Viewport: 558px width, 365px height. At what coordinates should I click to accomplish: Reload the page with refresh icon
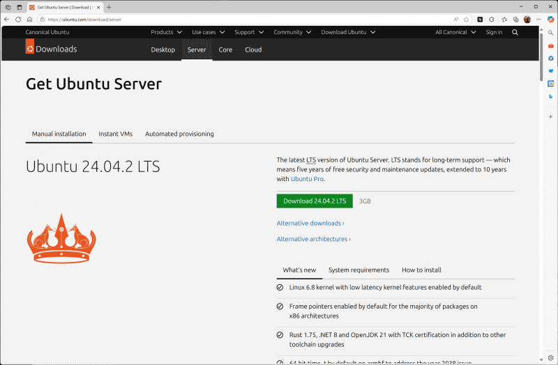18,20
